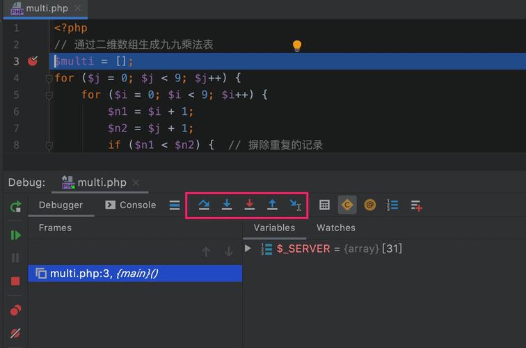Click the $i++ expression on line 5
Screen dimensions: 526x348
point(235,95)
